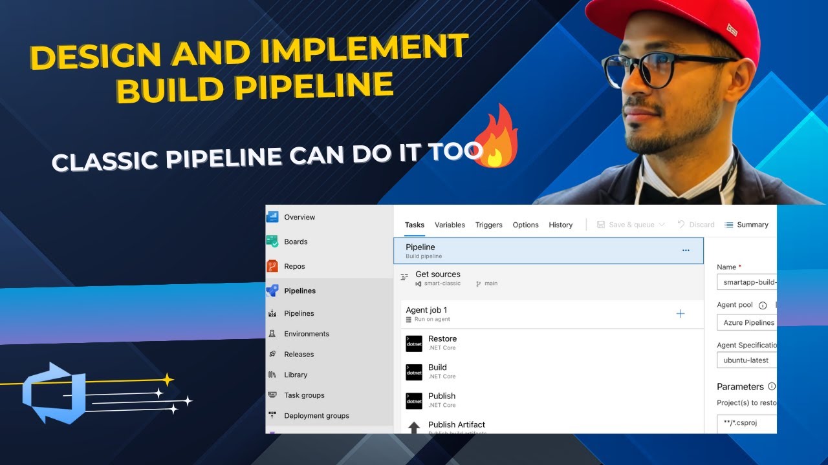The width and height of the screenshot is (828, 465).
Task: Click the Get sources list icon
Action: click(404, 276)
